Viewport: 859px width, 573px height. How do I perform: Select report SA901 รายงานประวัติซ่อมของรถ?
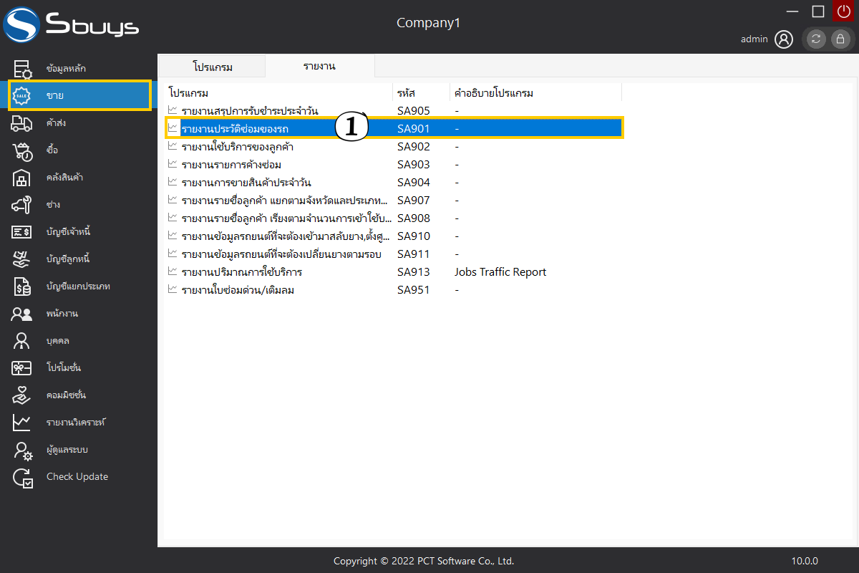(235, 129)
